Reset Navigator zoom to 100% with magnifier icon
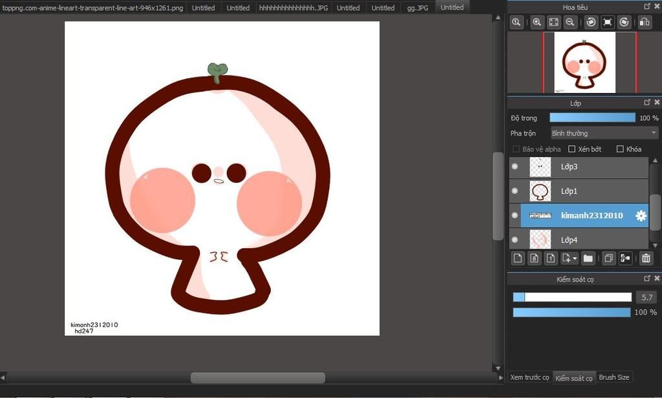 point(516,23)
